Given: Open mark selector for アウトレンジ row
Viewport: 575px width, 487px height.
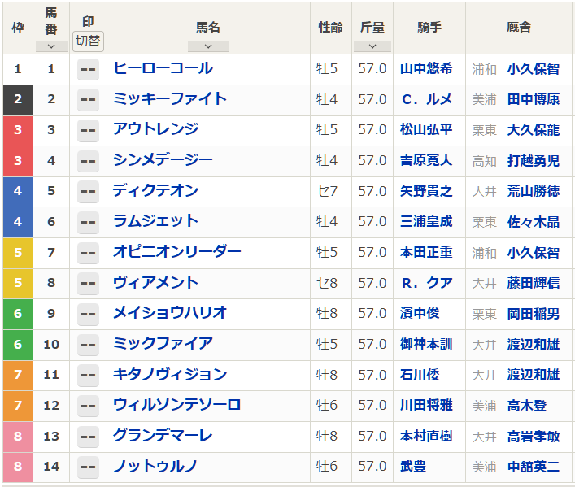Looking at the screenshot, I should point(88,131).
